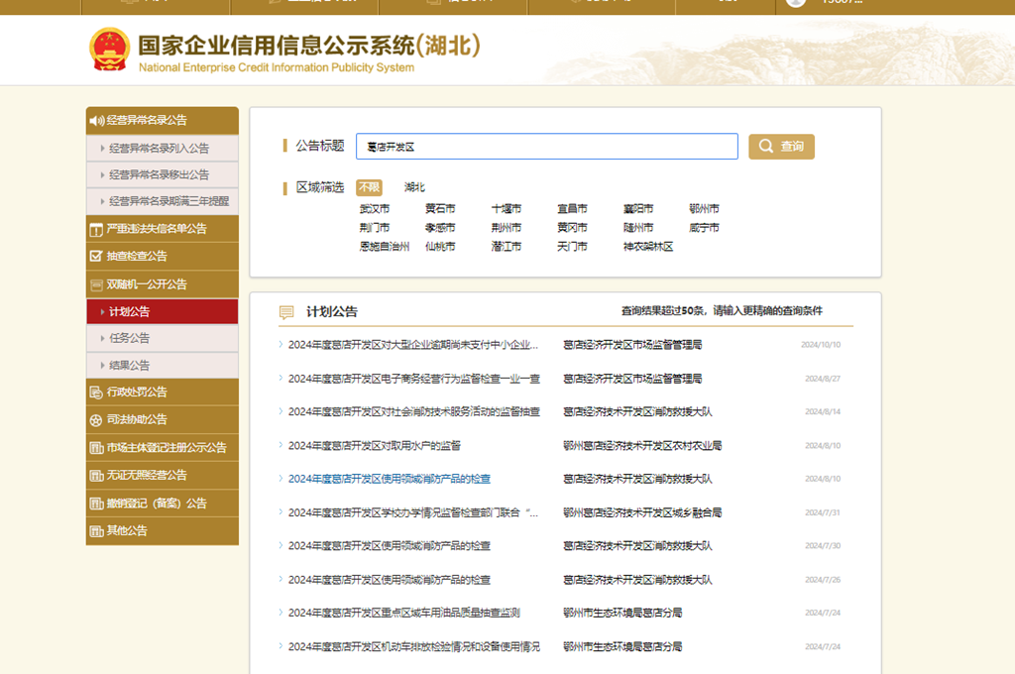
Task: Click the icon beside 撤销登记（备案）公告
Action: pyautogui.click(x=96, y=504)
